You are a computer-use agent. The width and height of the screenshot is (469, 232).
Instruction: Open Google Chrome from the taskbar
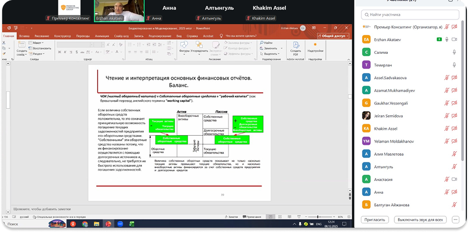click(x=85, y=224)
